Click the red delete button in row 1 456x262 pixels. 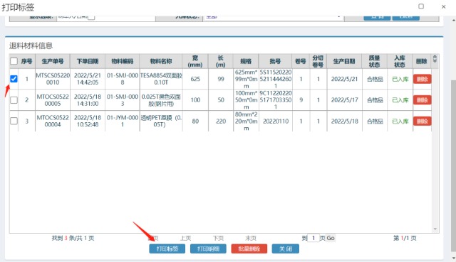422,79
